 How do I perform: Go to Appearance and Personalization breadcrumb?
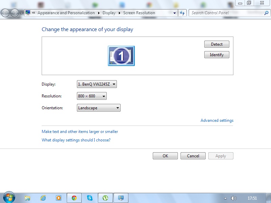pyautogui.click(x=66, y=13)
